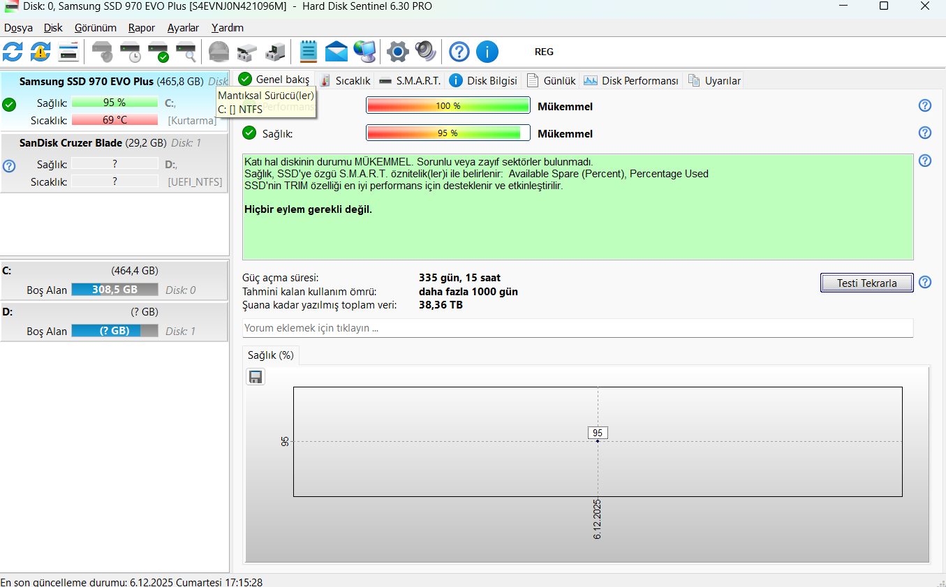
Task: Click the blue refresh arrows toolbar icon
Action: click(x=13, y=52)
